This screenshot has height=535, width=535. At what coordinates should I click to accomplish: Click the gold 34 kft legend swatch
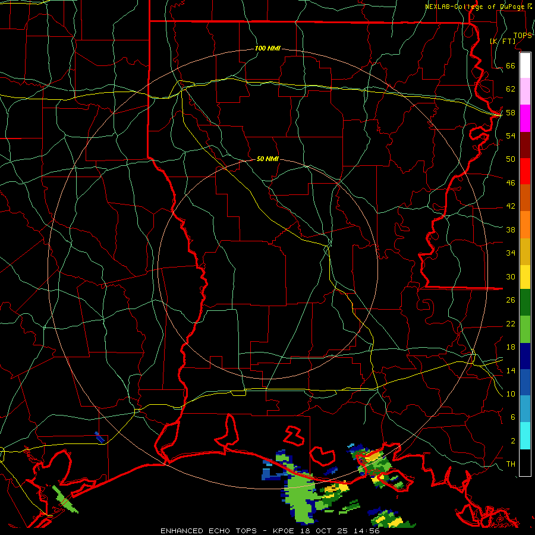(x=525, y=251)
